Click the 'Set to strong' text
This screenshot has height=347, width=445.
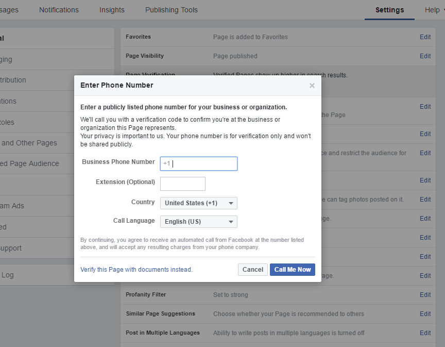pos(230,295)
